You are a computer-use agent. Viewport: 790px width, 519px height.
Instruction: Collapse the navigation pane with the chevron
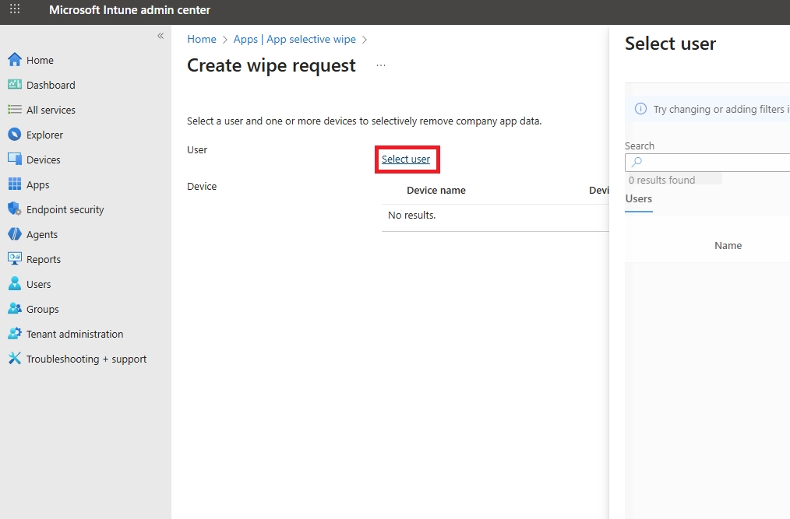[x=160, y=36]
